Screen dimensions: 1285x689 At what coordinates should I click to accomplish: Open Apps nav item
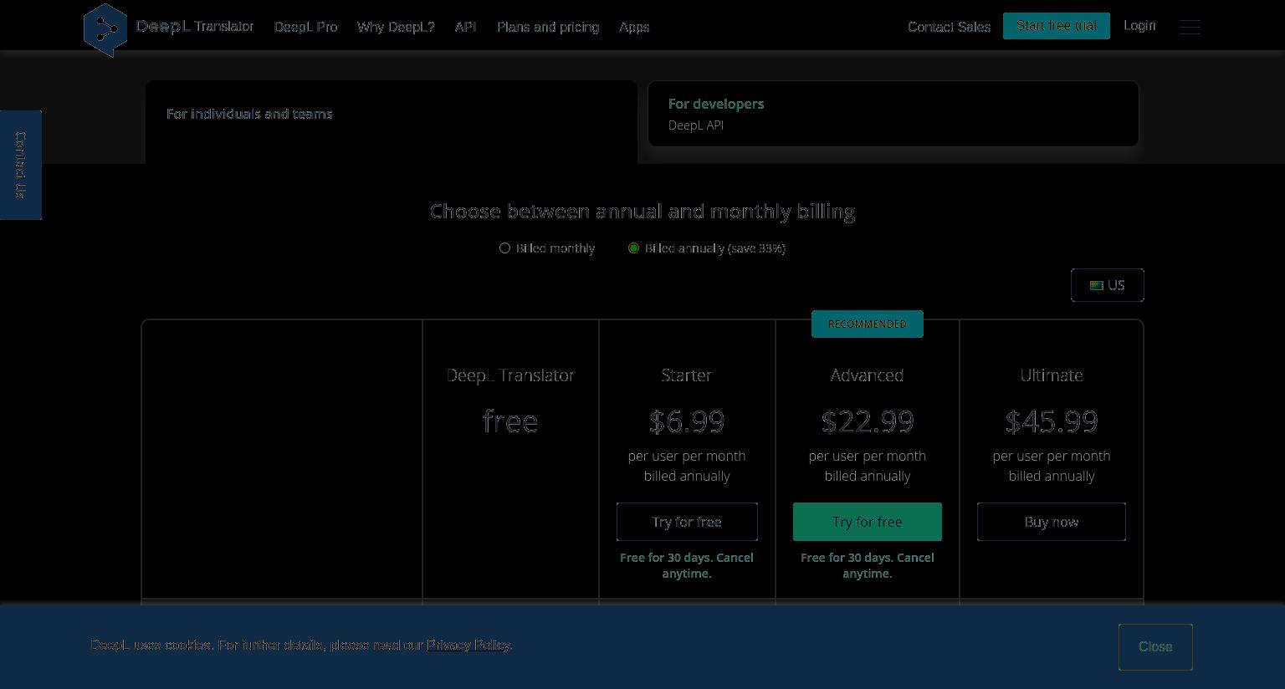pos(634,27)
